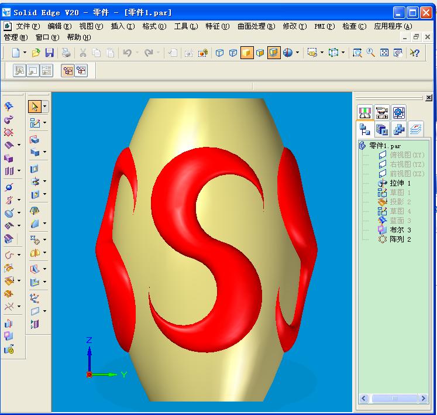Open the dropdown beside the Select tool arrow
This screenshot has width=437, height=415.
(x=44, y=107)
